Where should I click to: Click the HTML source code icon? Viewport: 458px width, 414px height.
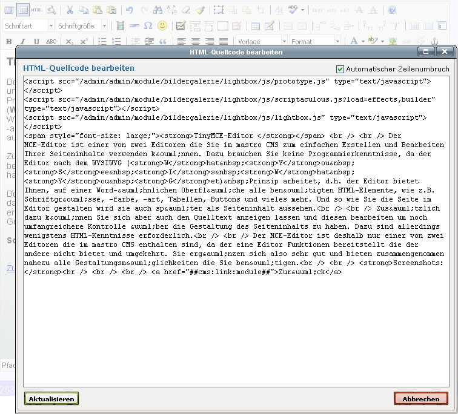coord(37,10)
